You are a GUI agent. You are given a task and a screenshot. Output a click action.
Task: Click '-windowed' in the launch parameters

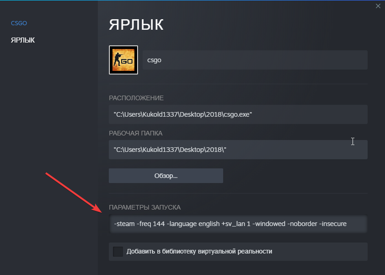pos(270,224)
